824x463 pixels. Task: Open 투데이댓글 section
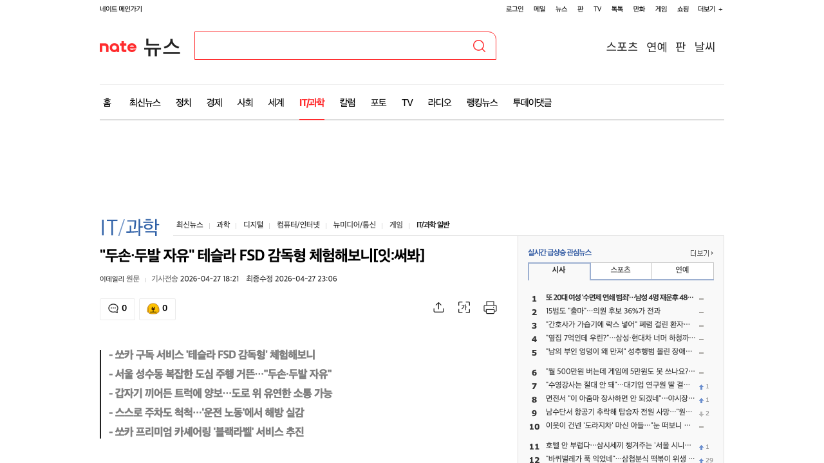(x=532, y=102)
